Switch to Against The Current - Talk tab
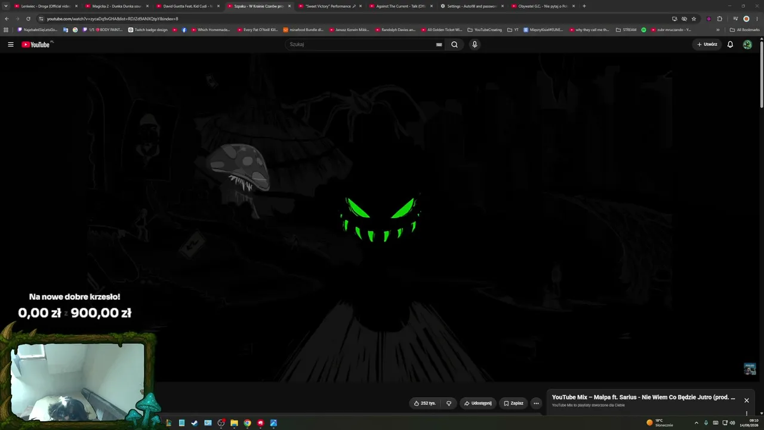764x430 pixels. [401, 6]
